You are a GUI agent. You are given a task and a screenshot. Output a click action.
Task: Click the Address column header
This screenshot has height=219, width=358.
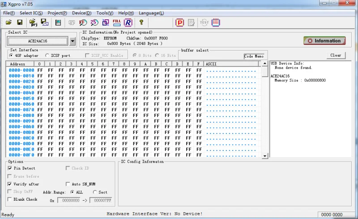[x=20, y=64]
